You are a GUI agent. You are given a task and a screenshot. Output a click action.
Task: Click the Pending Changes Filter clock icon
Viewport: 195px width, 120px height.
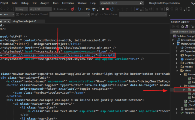point(193,27)
